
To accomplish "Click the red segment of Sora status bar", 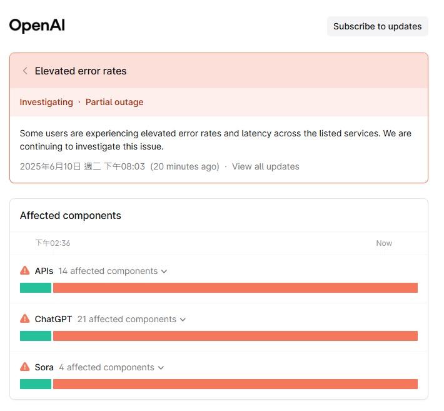I will [x=235, y=384].
